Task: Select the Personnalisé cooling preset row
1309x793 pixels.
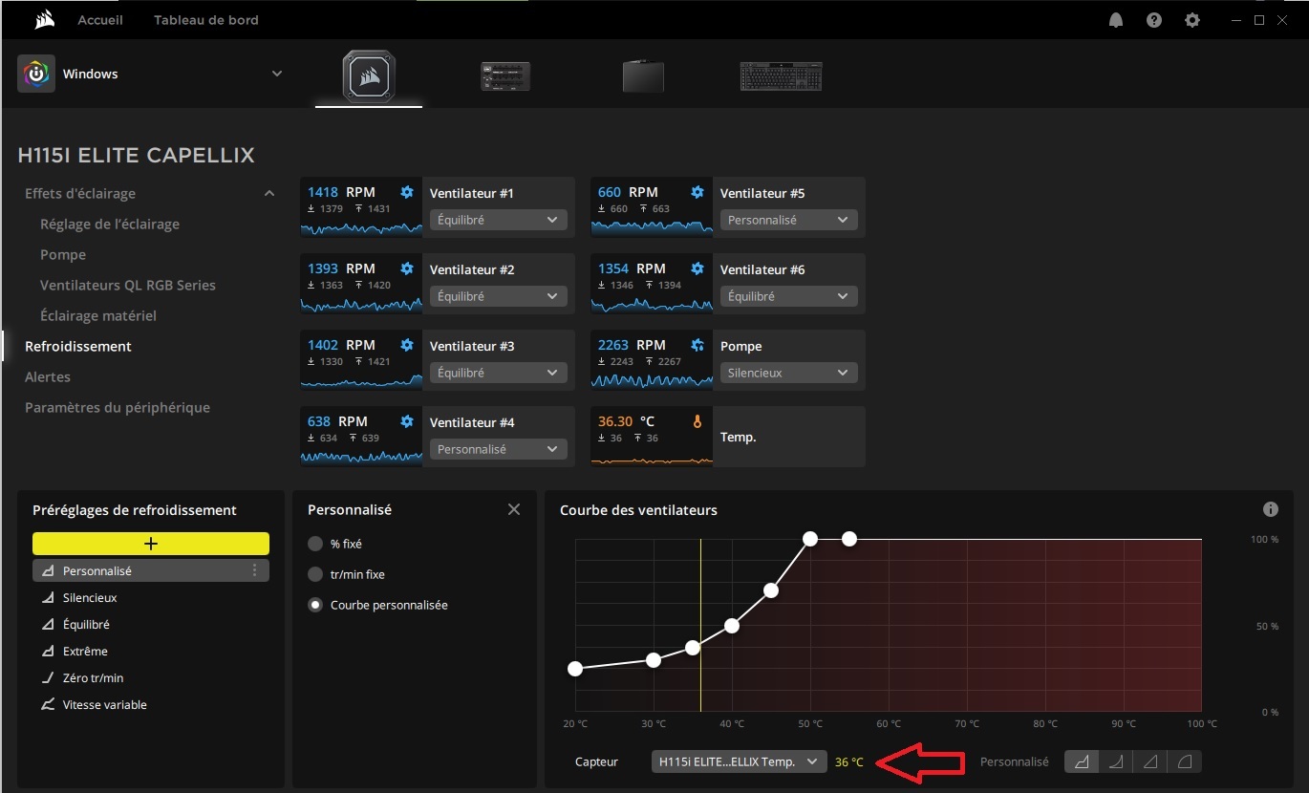Action: [x=151, y=570]
